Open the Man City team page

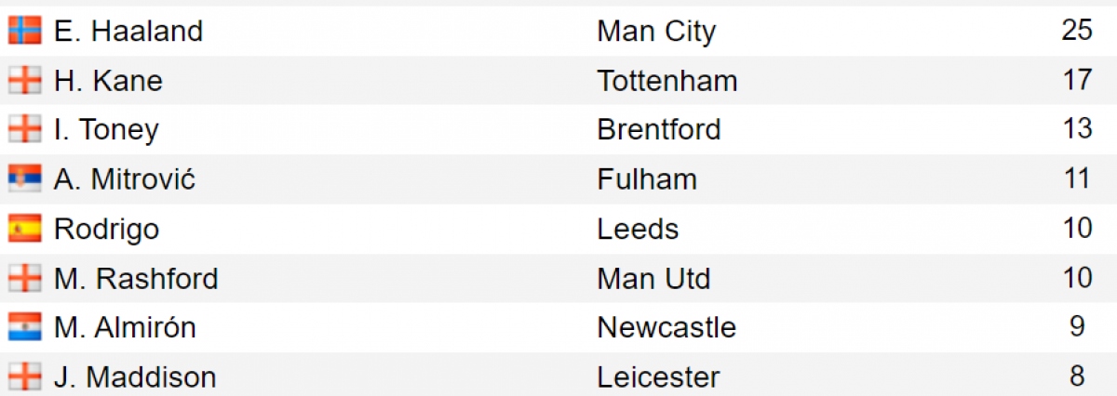656,32
